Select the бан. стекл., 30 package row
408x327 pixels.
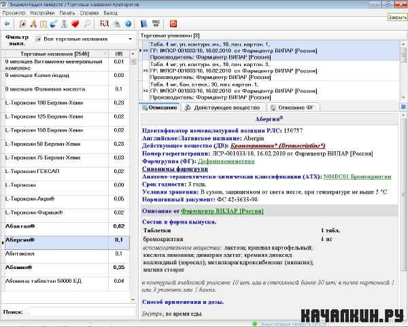(269, 91)
